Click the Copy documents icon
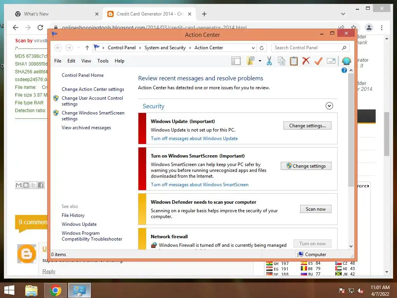The height and width of the screenshot is (298, 397). (x=281, y=61)
